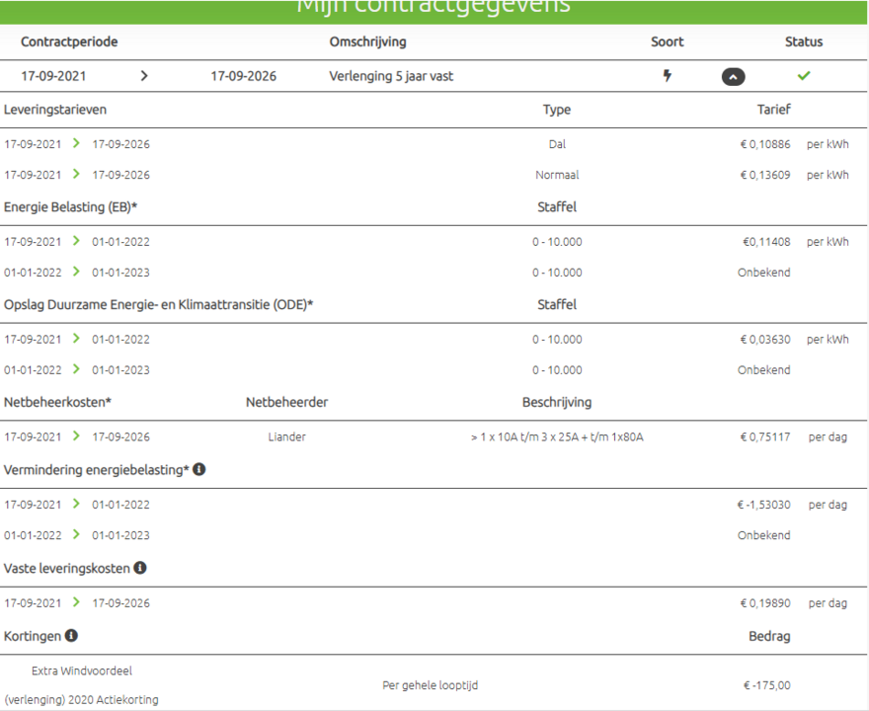869x711 pixels.
Task: Open the Verlenging 5 jaar vast contract
Action: (391, 76)
